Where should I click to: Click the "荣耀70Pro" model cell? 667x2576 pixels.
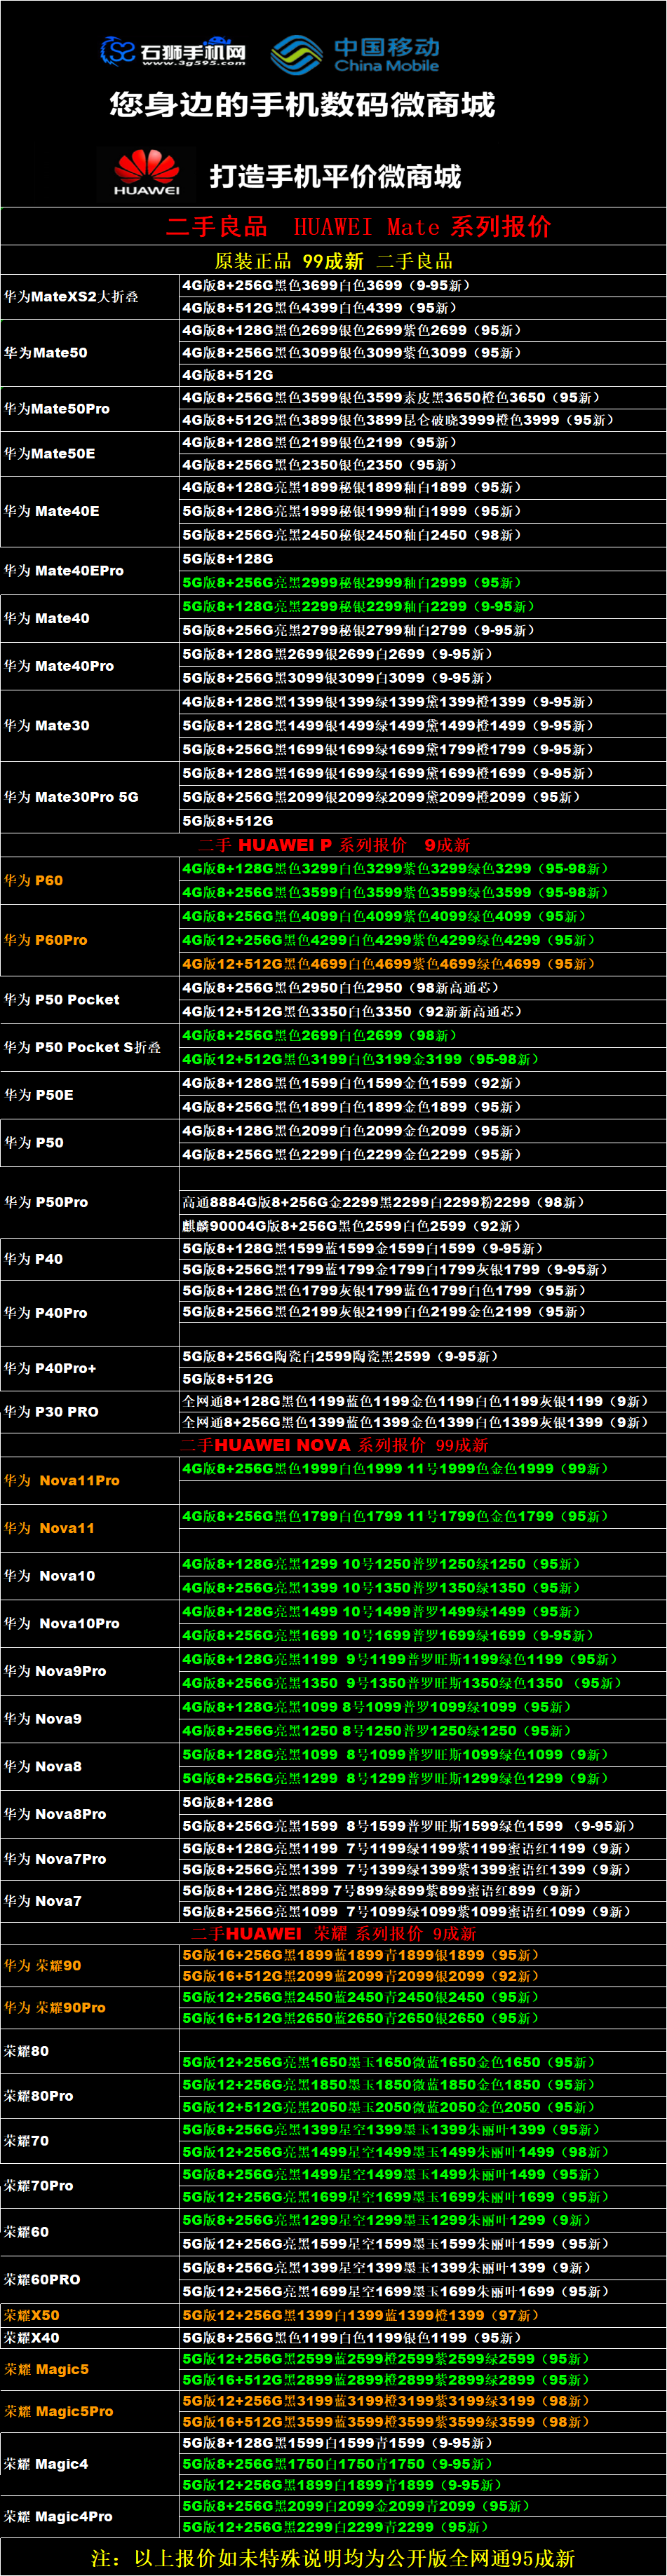point(90,2186)
